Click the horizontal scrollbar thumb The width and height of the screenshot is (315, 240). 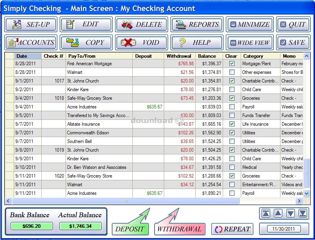[x=126, y=201]
